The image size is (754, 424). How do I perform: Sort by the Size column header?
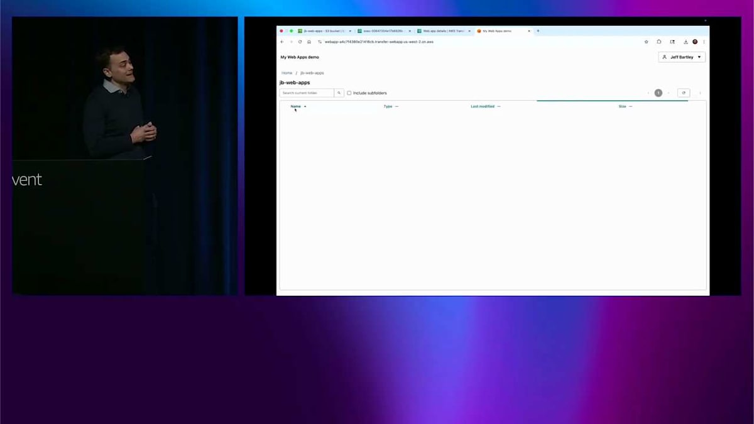coord(623,106)
